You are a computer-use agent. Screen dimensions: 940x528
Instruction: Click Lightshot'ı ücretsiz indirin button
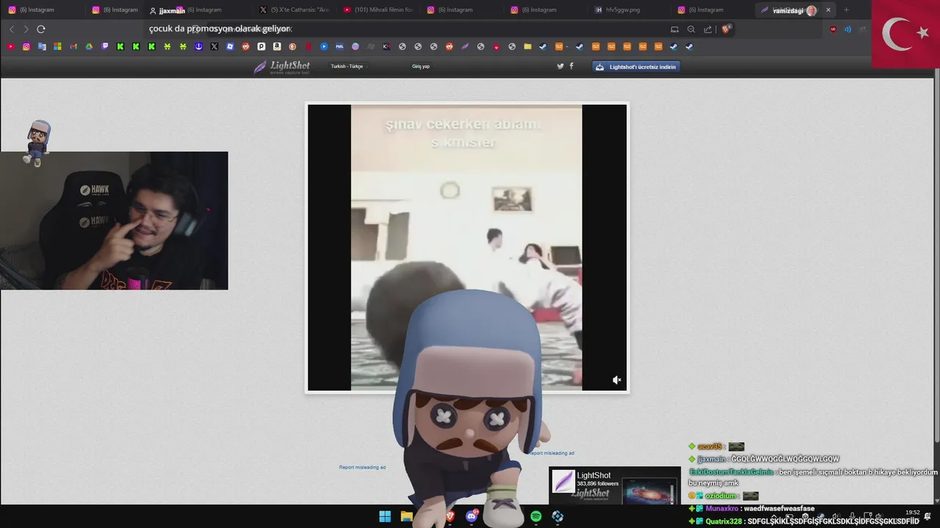click(x=636, y=66)
